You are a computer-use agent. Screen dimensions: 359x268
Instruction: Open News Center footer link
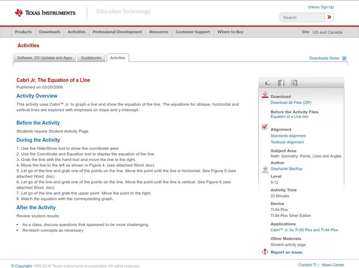pos(333,265)
